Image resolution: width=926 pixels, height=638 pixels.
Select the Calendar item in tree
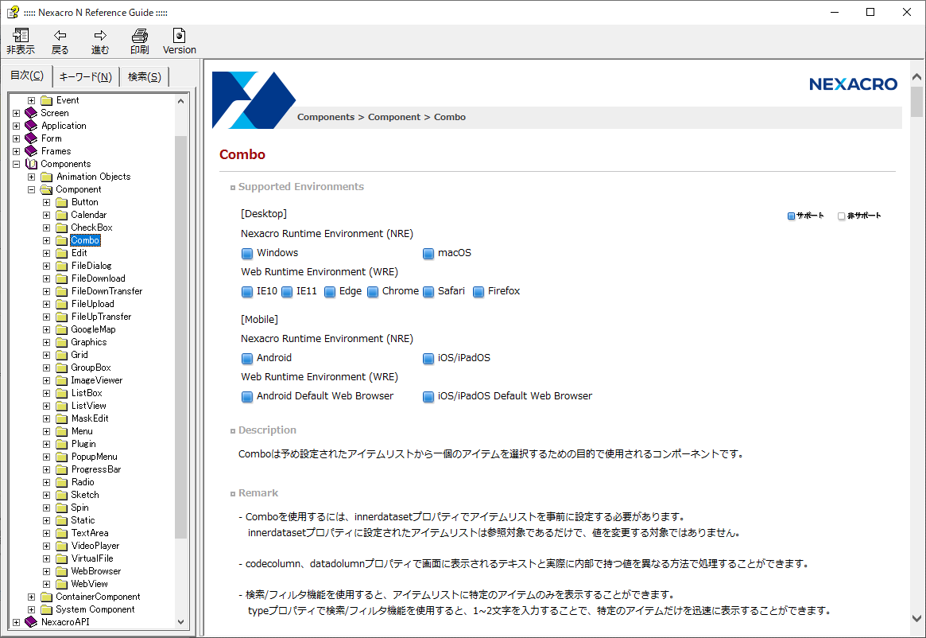pos(88,215)
